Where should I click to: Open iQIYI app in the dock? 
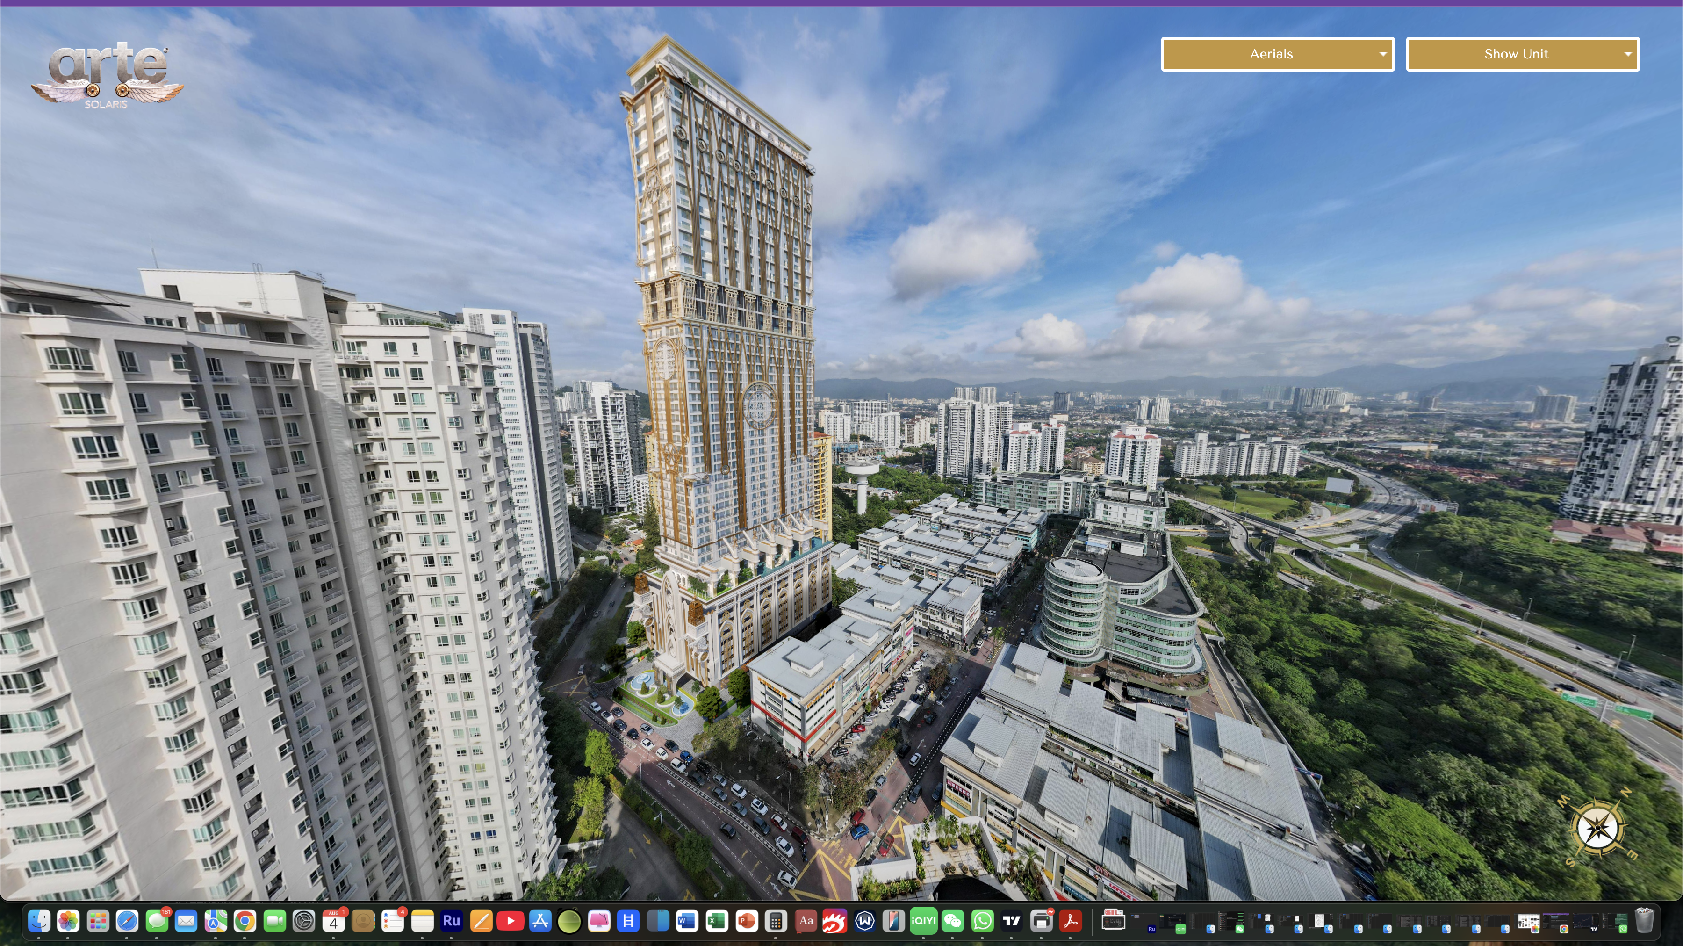923,921
